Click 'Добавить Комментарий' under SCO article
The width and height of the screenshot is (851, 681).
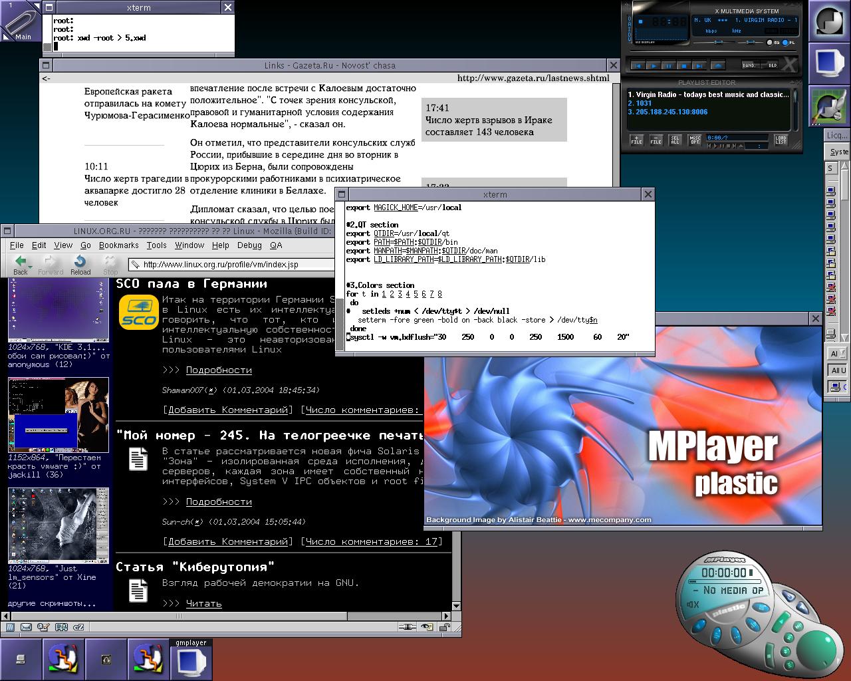(227, 410)
